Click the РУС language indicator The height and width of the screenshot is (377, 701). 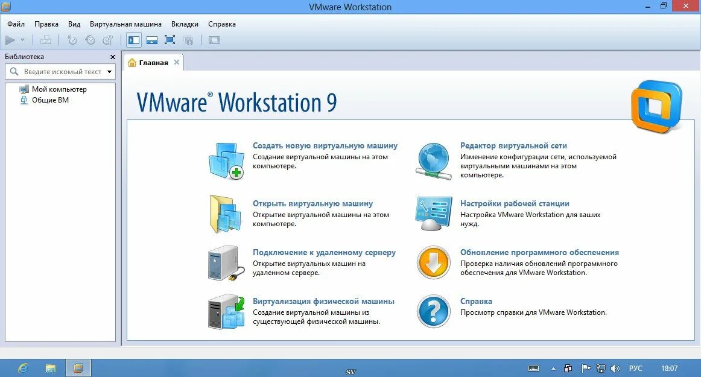point(636,369)
